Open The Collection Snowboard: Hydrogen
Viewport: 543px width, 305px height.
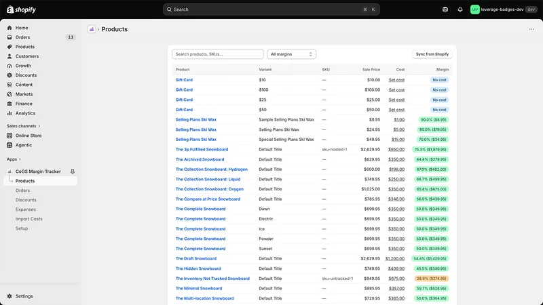tap(211, 169)
